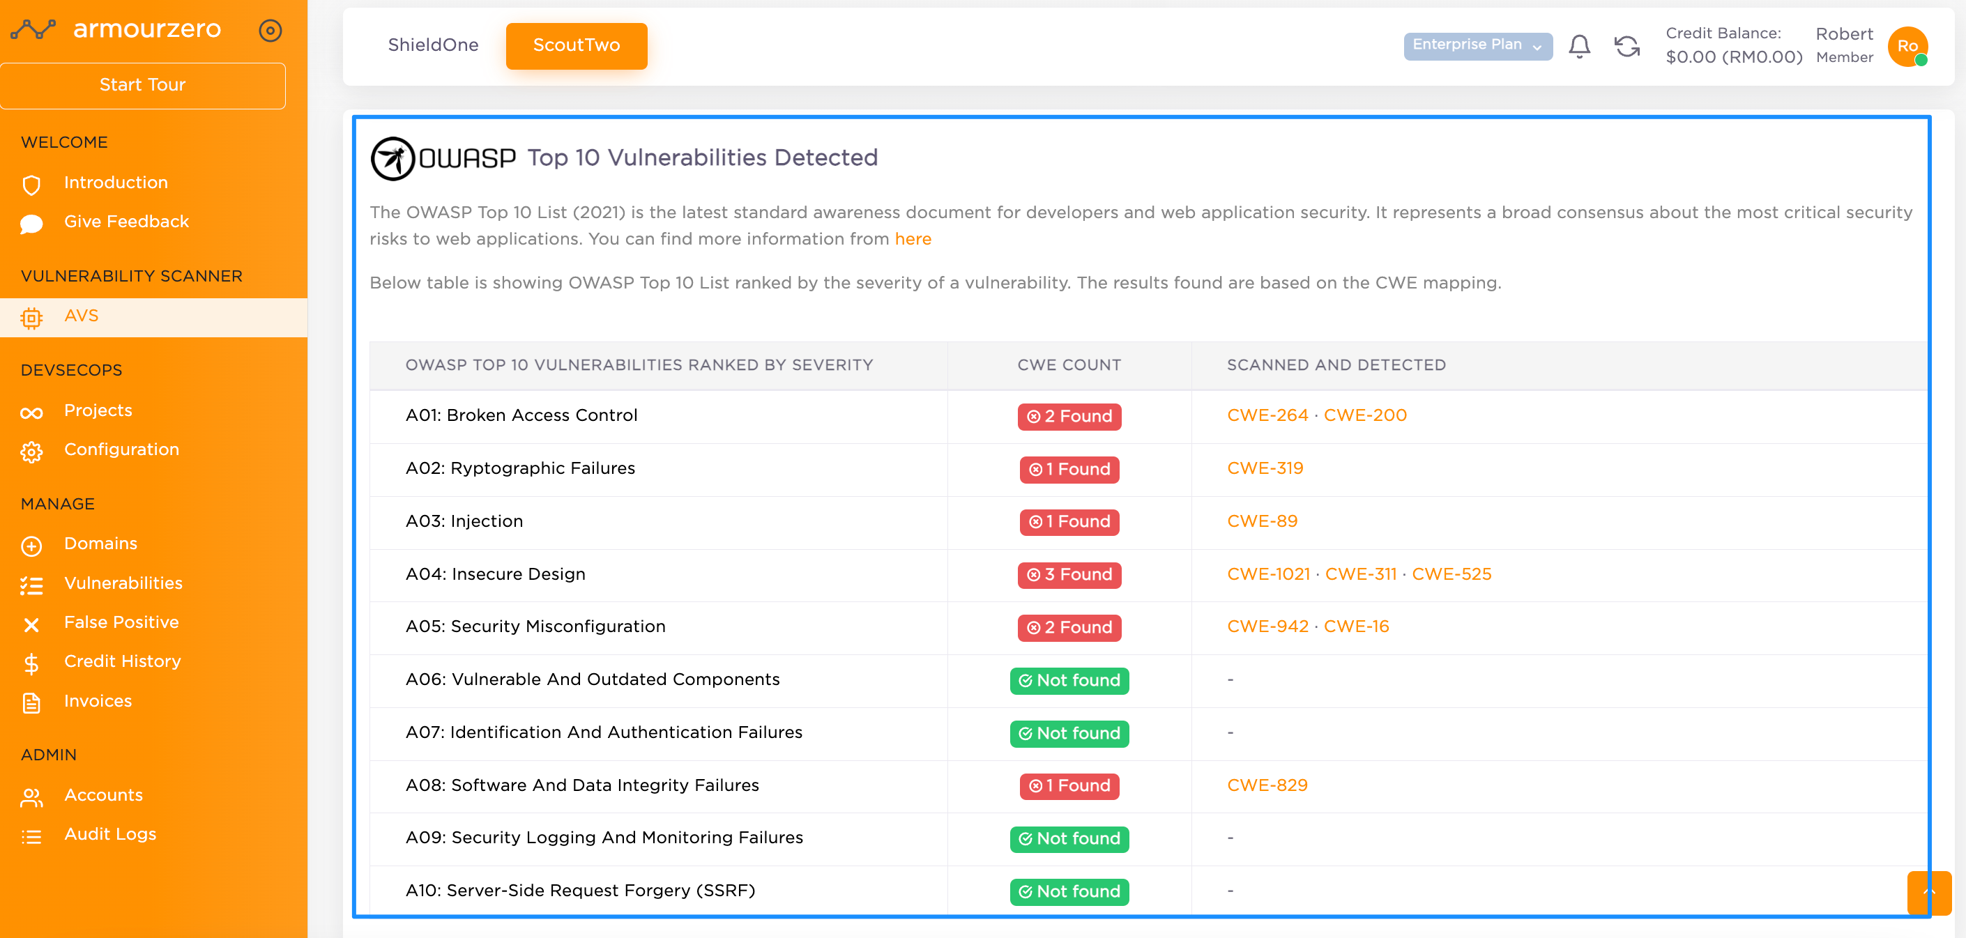Select the 'A02: Ryptographic Failures' row text

click(520, 468)
